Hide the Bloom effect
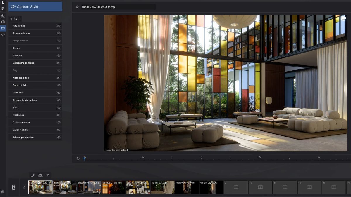The image size is (351, 197). click(x=58, y=48)
